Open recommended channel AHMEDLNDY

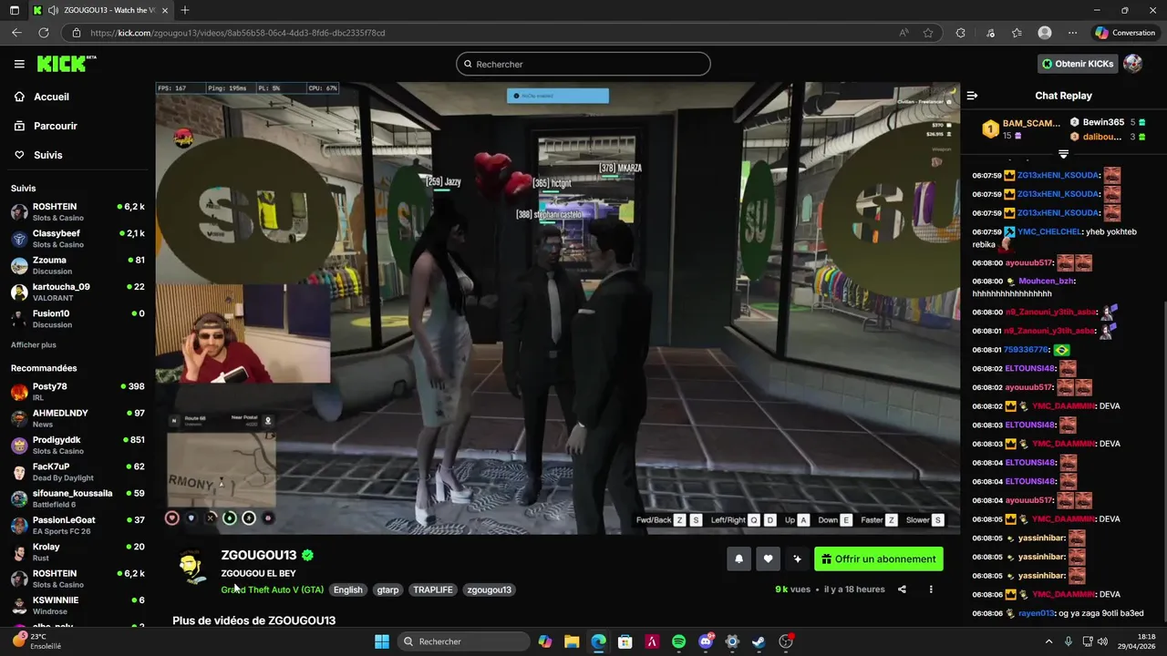tap(77, 418)
